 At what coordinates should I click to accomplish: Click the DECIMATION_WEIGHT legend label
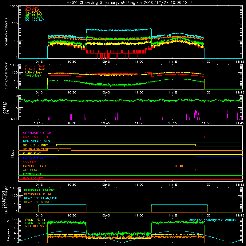click(x=39, y=194)
